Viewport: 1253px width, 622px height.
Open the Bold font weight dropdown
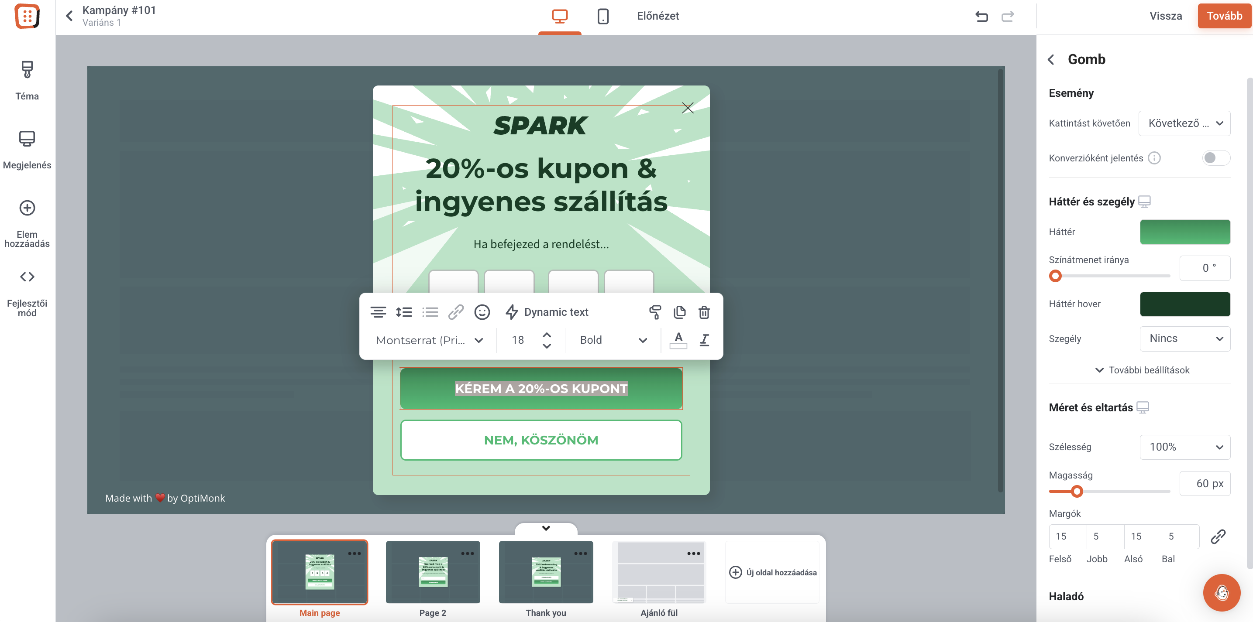pyautogui.click(x=613, y=340)
